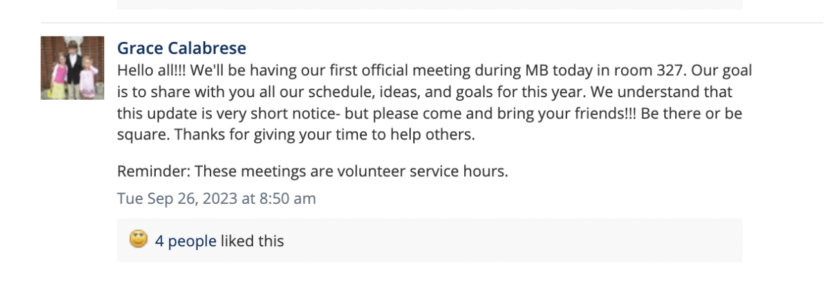Screen dimensions: 824x301
Task: Click the Tue Sep 26, 2023 timestamp
Action: coord(216,199)
